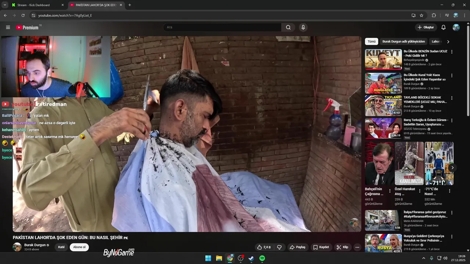This screenshot has width=470, height=264.
Task: Open TAYLAND BÖCEKLİ SOKAK YEMEKLERİ title
Action: 425,100
